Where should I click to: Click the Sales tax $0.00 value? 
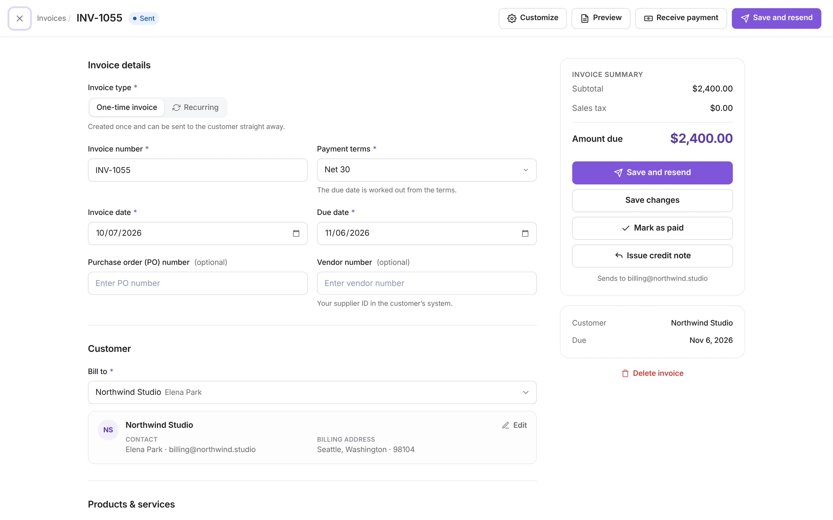point(721,108)
